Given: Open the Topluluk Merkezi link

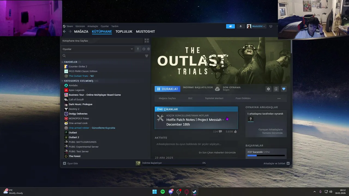Looking at the screenshot, I should pyautogui.click(x=214, y=98).
